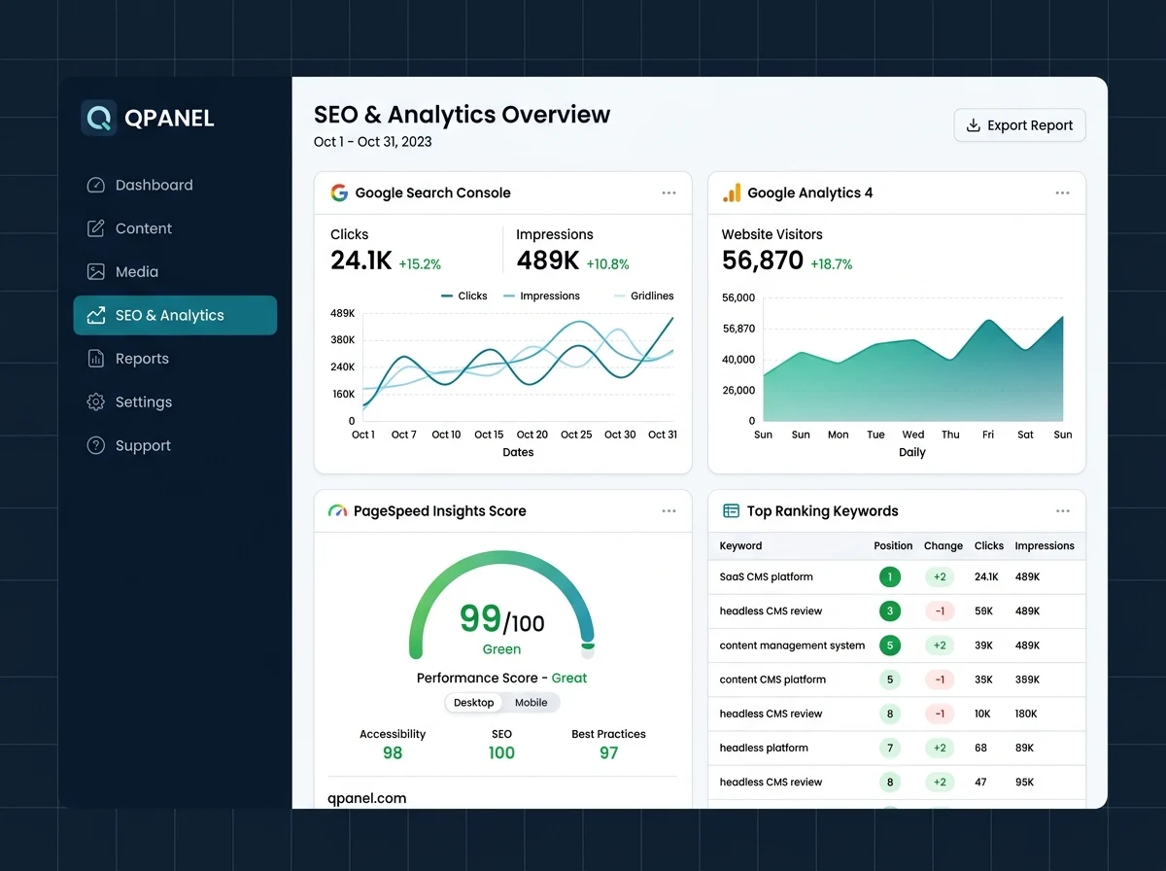Sort by the Position column header
Image resolution: width=1166 pixels, height=871 pixels.
coord(893,545)
